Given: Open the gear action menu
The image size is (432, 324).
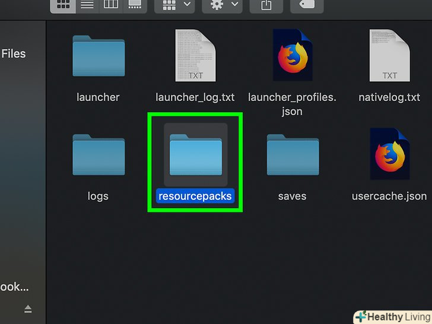Looking at the screenshot, I should tap(221, 5).
